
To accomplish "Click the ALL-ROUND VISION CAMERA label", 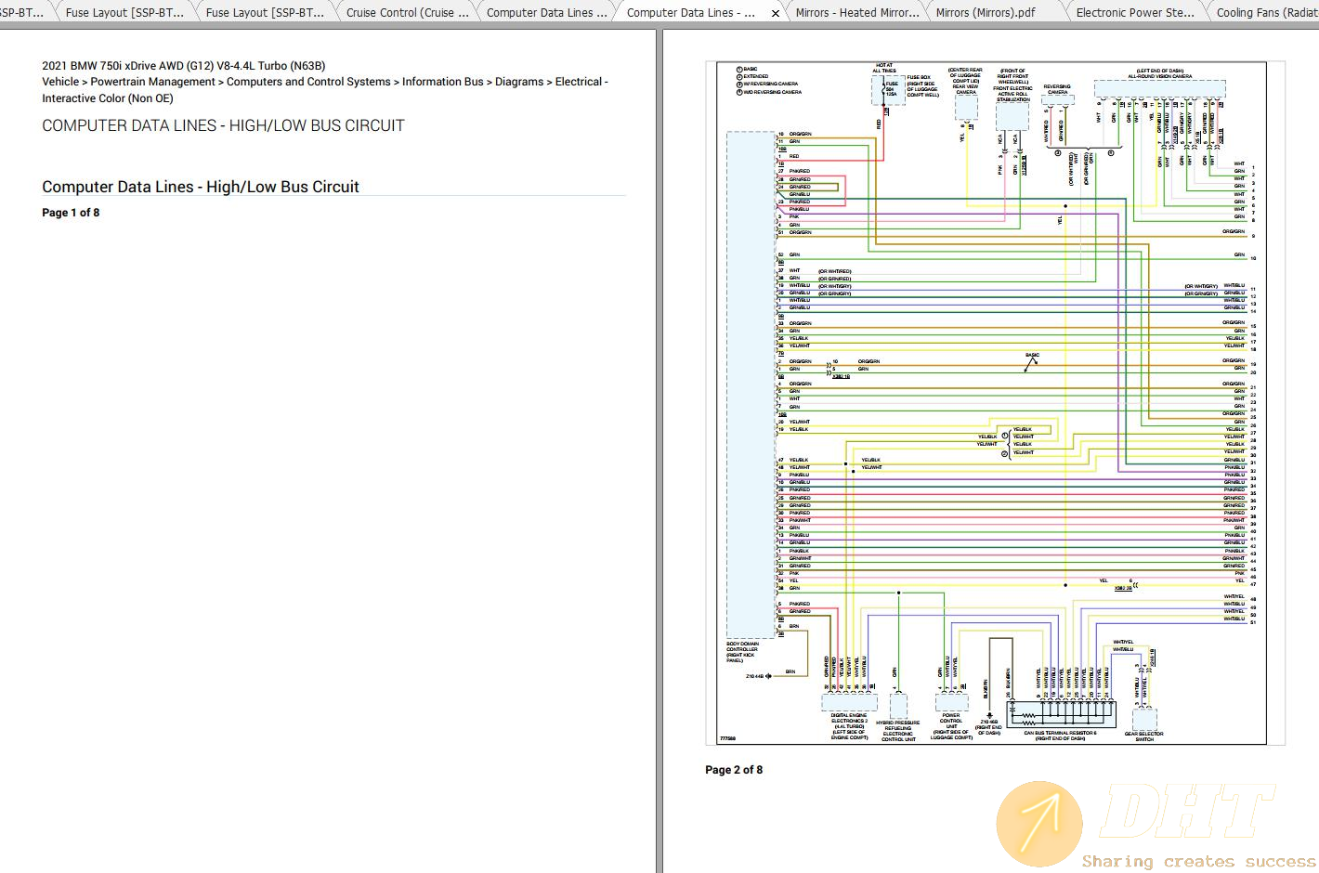I will click(1160, 73).
